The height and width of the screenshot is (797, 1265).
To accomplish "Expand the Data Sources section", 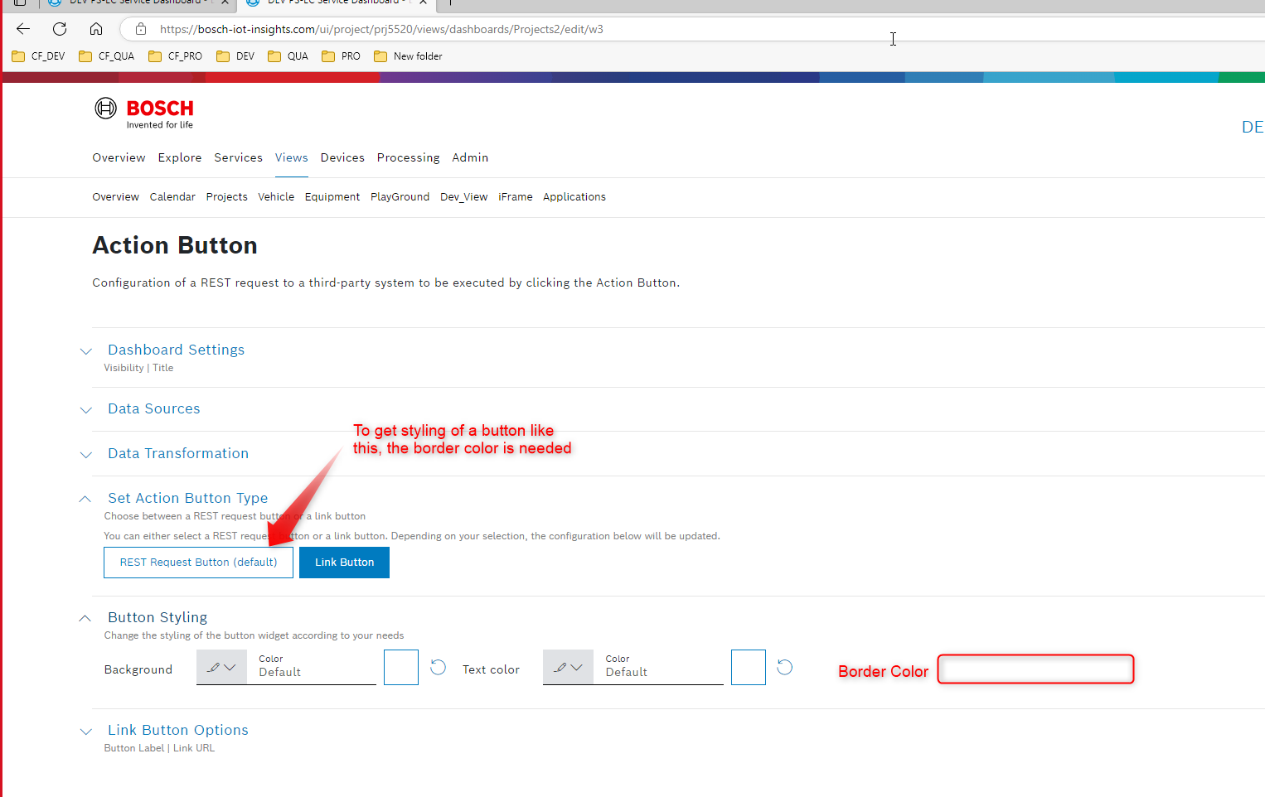I will [x=153, y=408].
